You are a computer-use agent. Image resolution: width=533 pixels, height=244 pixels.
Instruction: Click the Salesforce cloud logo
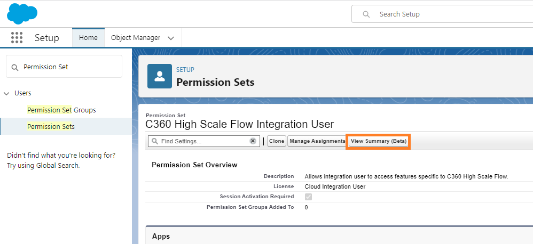tap(22, 13)
